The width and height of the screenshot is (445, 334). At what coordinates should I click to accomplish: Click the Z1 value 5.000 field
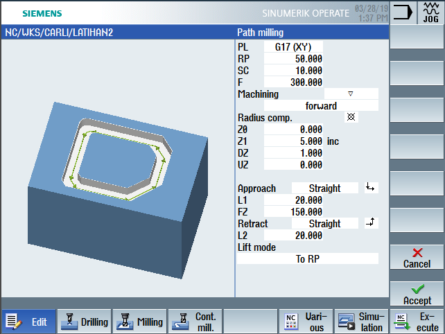(293, 141)
